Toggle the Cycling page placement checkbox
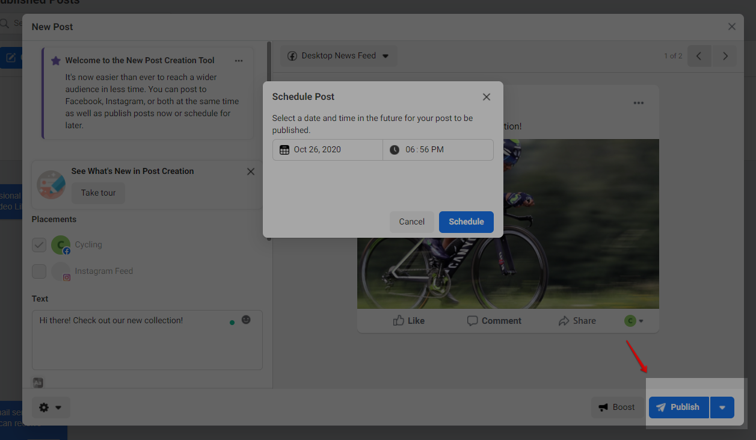This screenshot has width=756, height=440. click(x=39, y=245)
